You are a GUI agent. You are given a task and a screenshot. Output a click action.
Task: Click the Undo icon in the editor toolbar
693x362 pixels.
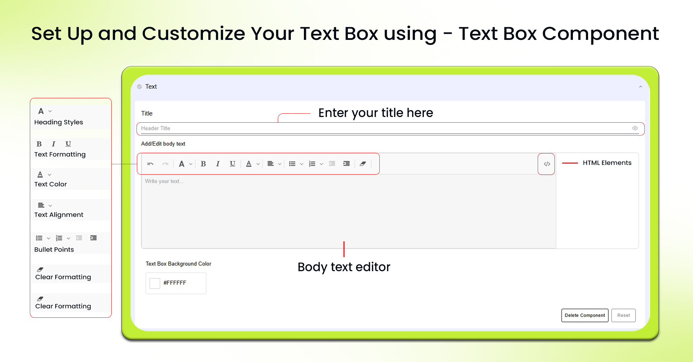(151, 164)
